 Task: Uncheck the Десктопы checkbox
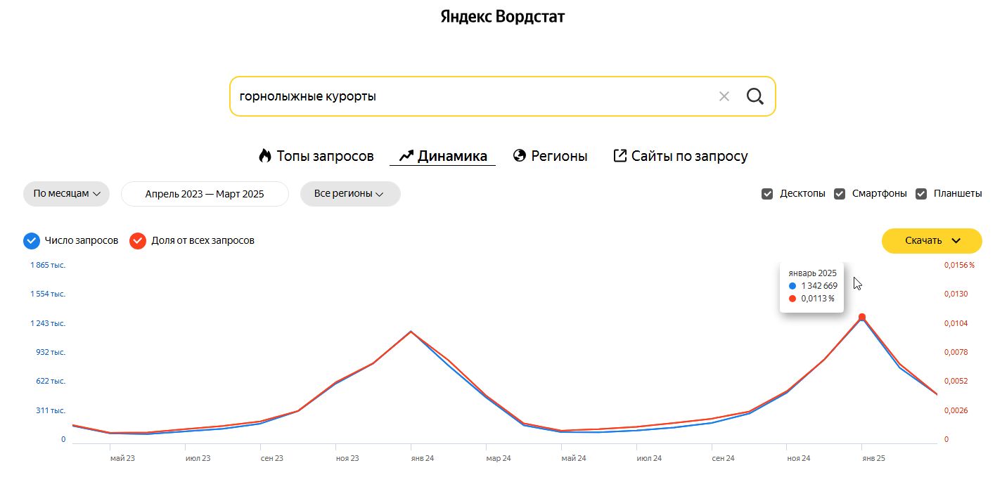(x=767, y=194)
